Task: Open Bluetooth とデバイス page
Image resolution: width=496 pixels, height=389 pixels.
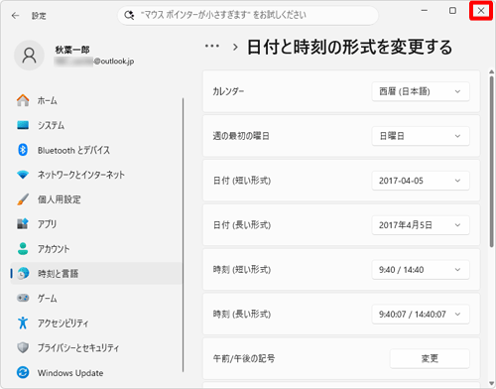Action: [96, 150]
